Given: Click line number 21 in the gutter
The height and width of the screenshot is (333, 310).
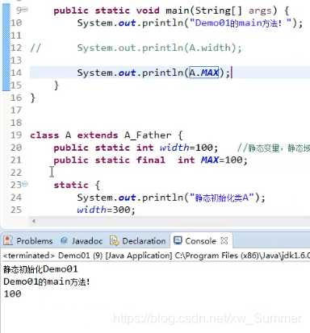Looking at the screenshot, I should coord(16,160).
